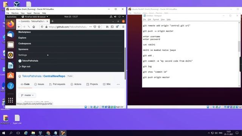Switch to the Issues tab
The width and height of the screenshot is (242, 136).
pyautogui.click(x=39, y=84)
